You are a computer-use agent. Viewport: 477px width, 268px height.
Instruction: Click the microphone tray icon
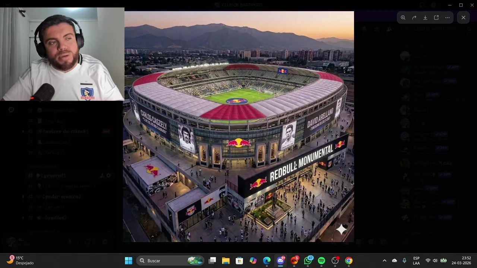404,261
